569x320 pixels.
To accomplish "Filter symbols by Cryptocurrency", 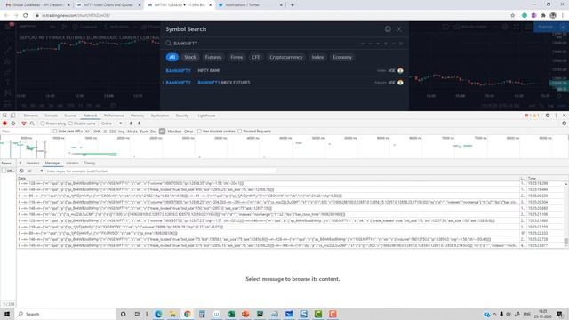I will (x=286, y=57).
